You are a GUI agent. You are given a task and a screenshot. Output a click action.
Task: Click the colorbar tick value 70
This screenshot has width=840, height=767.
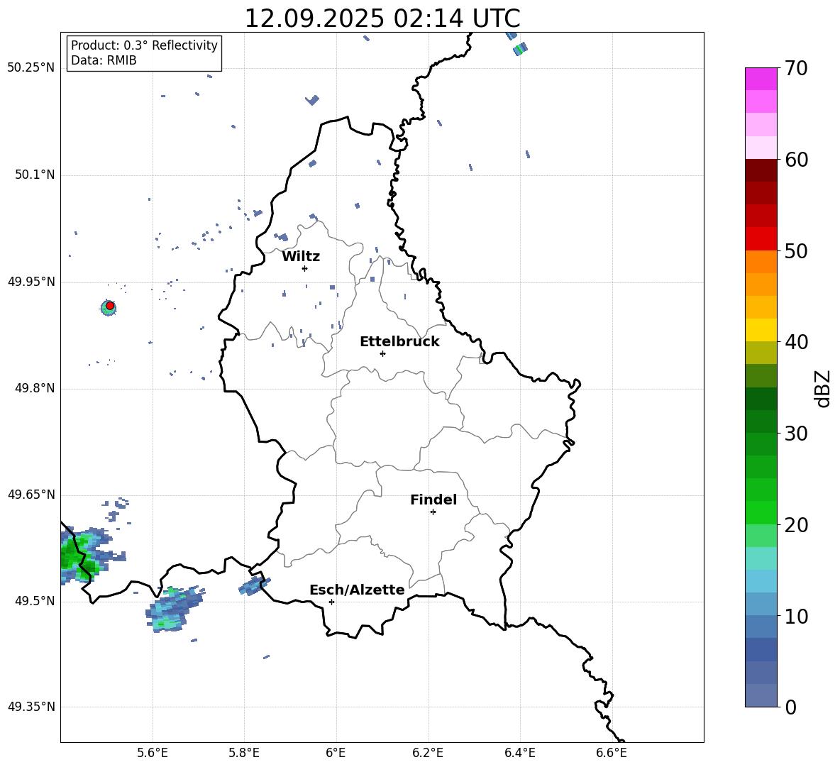[x=796, y=68]
